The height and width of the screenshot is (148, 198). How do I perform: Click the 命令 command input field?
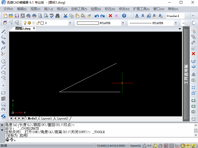click(x=99, y=140)
